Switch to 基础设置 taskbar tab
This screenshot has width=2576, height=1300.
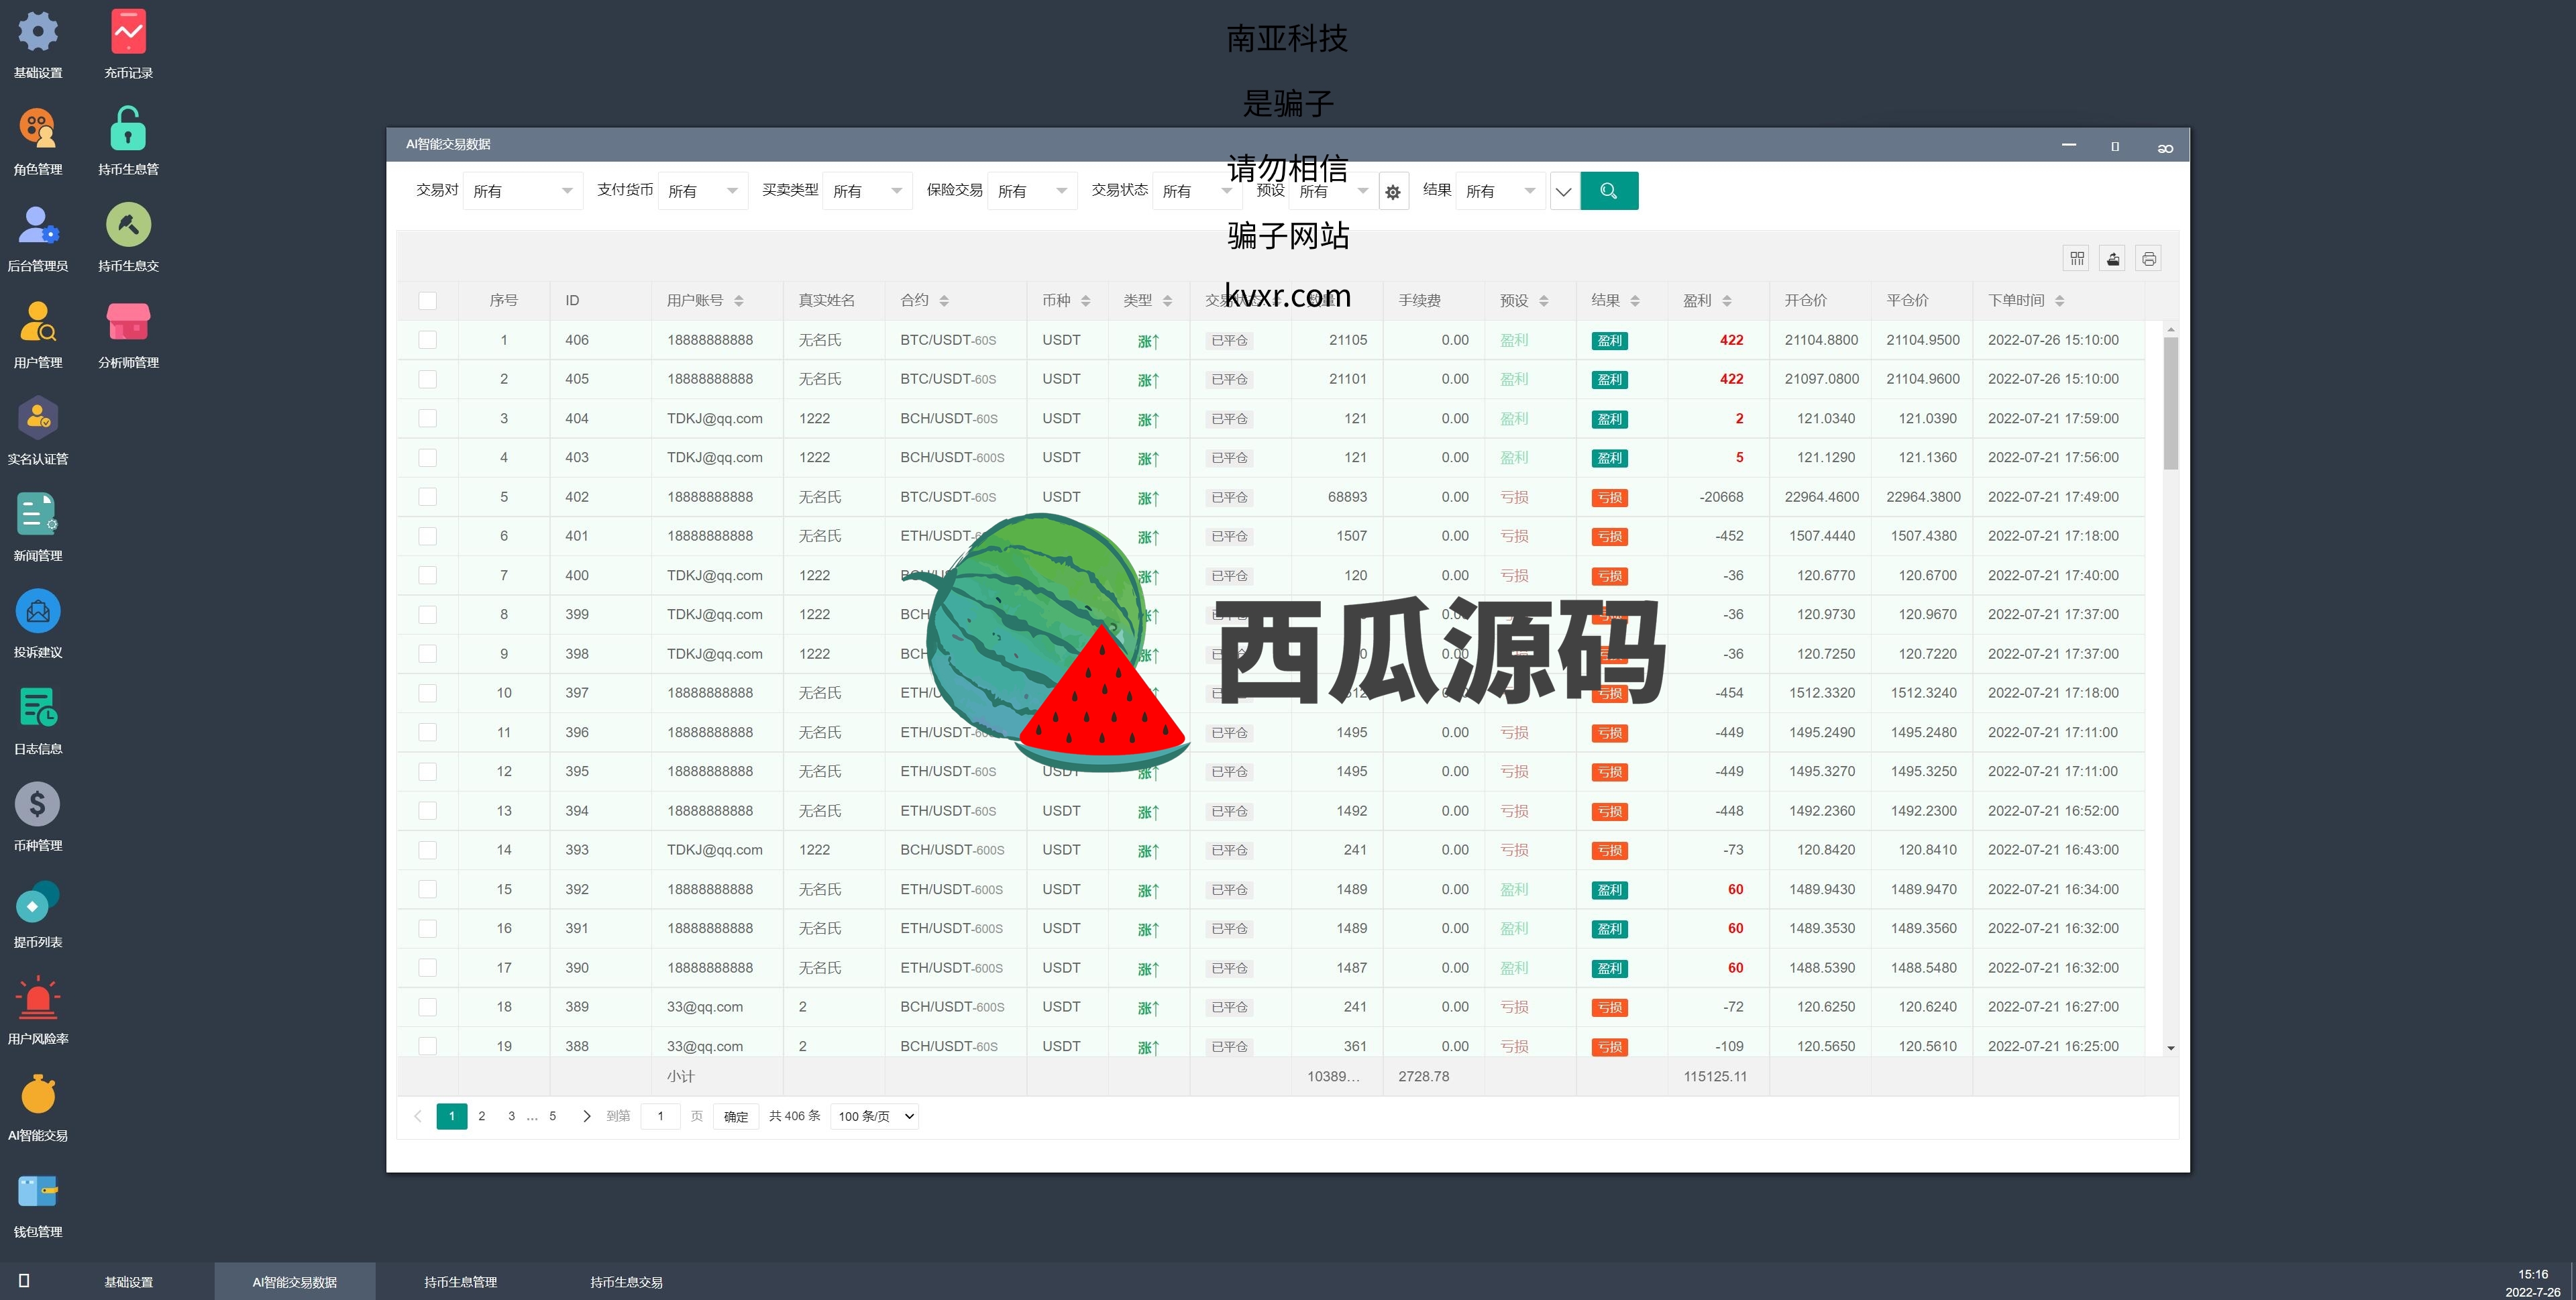tap(129, 1282)
